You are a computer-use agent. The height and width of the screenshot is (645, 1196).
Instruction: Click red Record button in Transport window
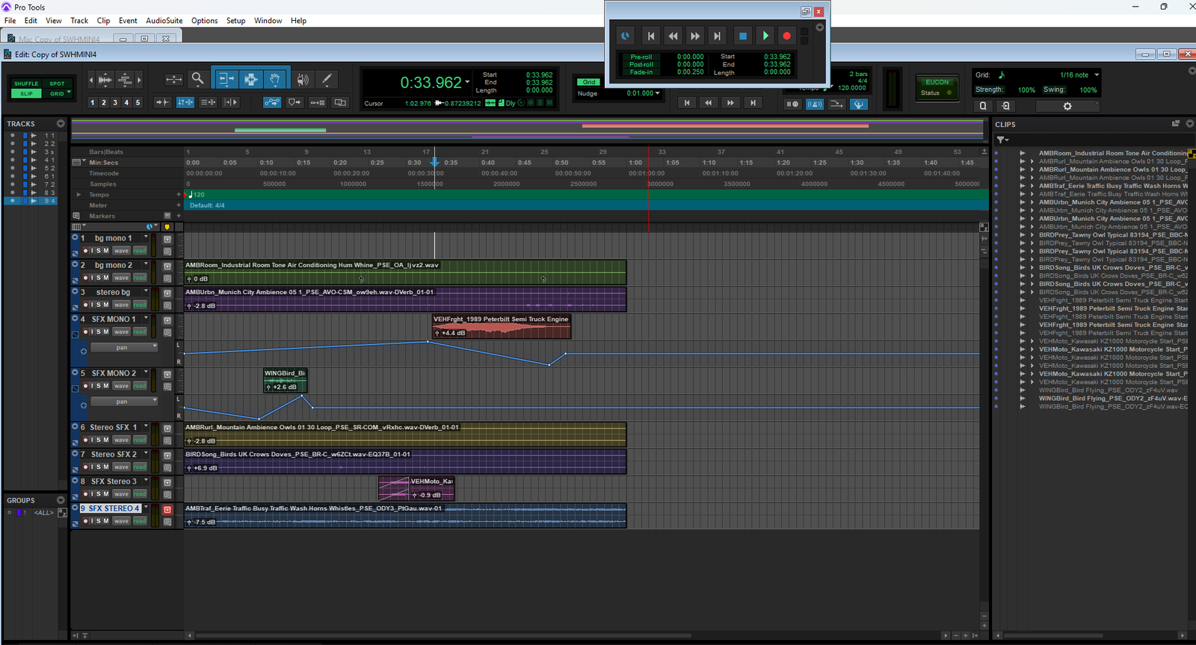point(786,35)
